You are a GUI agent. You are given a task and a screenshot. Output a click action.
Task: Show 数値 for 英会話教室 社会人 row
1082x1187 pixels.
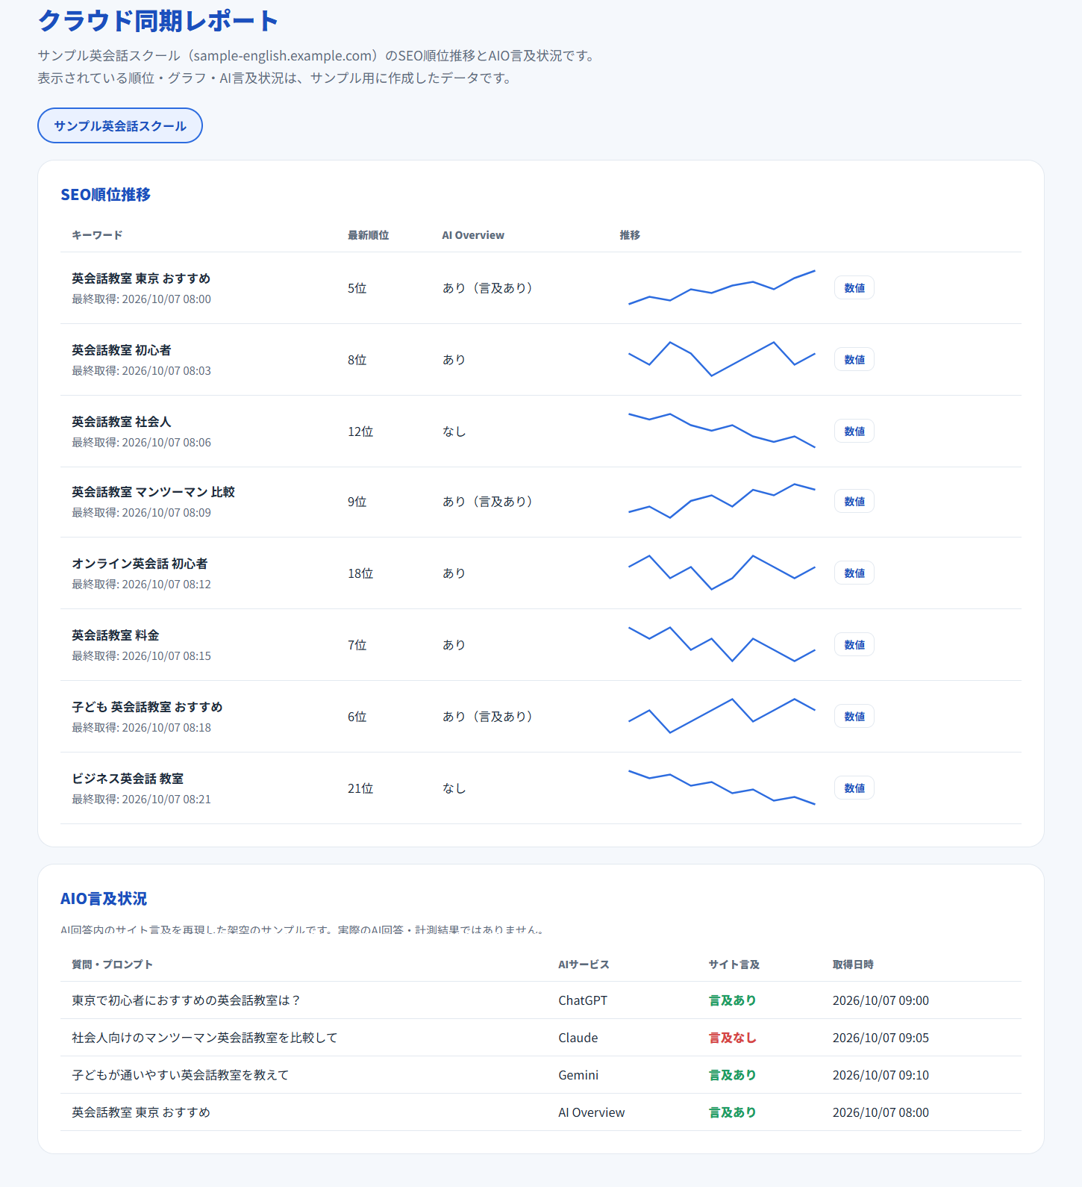click(x=854, y=432)
